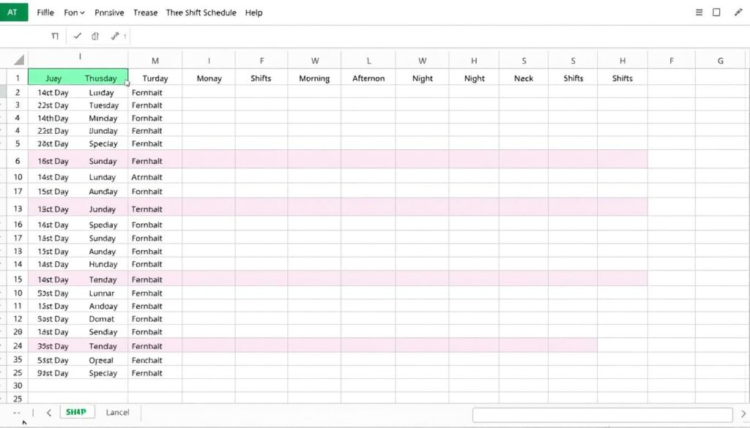Open the Ponsive menu
750x428 pixels.
click(x=109, y=12)
